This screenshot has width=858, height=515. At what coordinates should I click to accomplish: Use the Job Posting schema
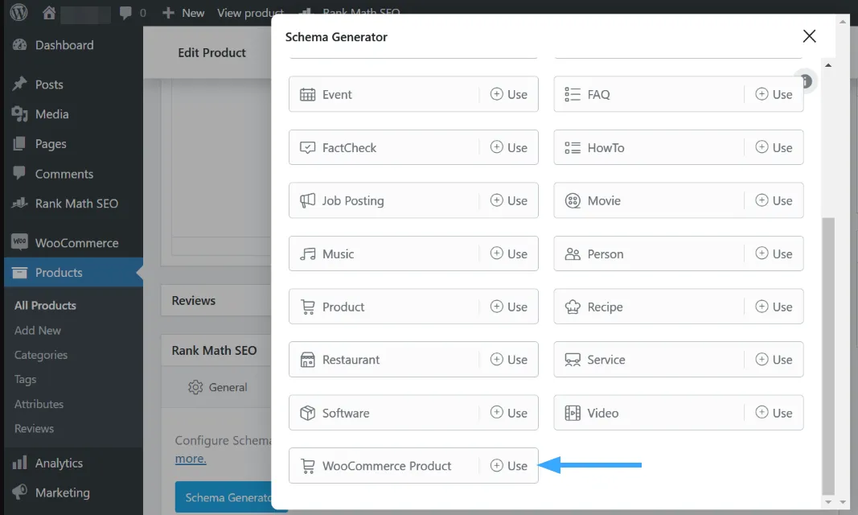[x=509, y=200]
